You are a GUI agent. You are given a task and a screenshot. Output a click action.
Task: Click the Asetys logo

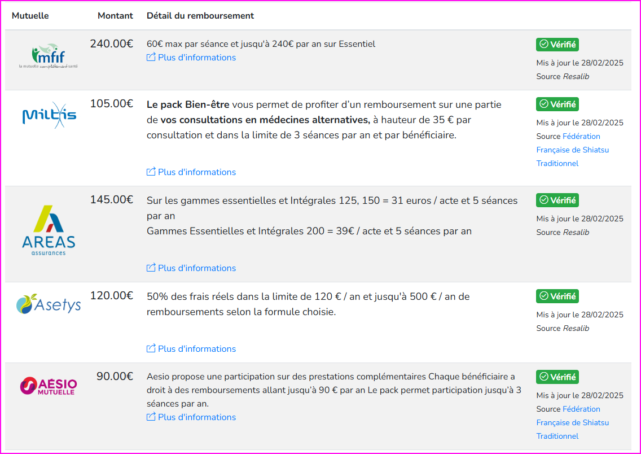[49, 304]
